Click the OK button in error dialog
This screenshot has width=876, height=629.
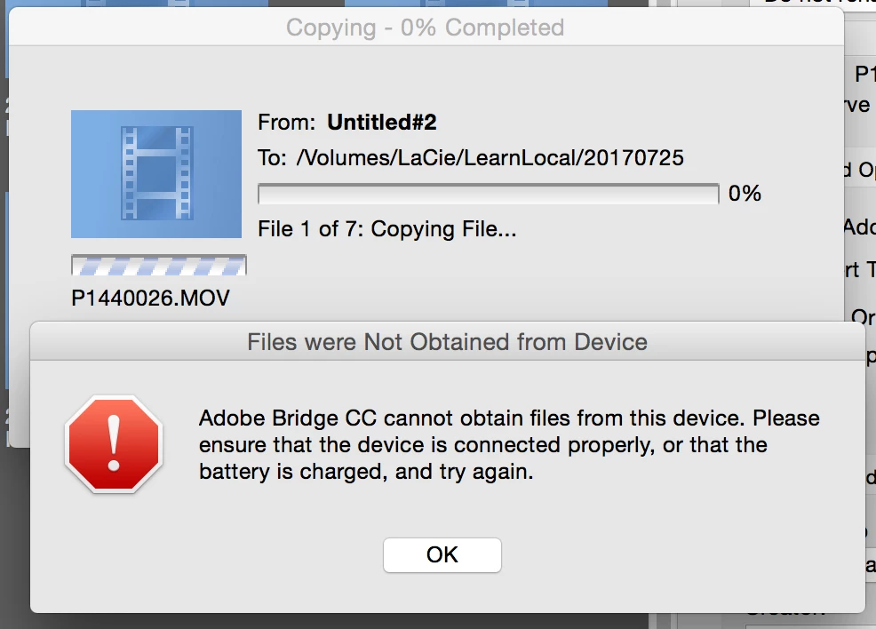click(x=442, y=554)
